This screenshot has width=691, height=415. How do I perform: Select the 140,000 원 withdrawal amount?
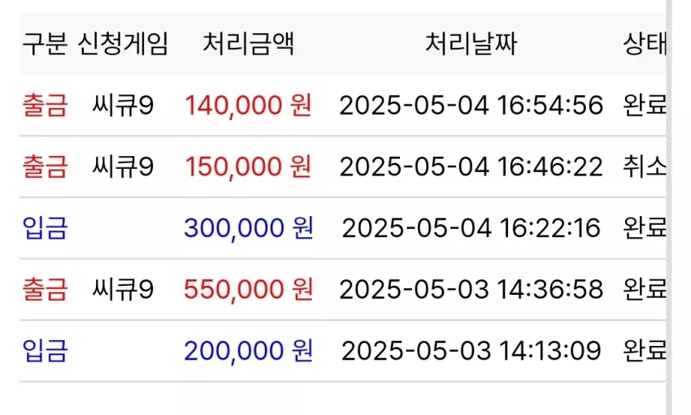(248, 106)
